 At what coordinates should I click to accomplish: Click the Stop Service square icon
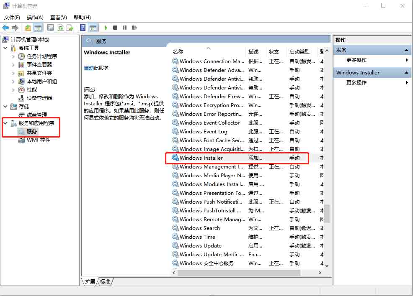click(115, 28)
